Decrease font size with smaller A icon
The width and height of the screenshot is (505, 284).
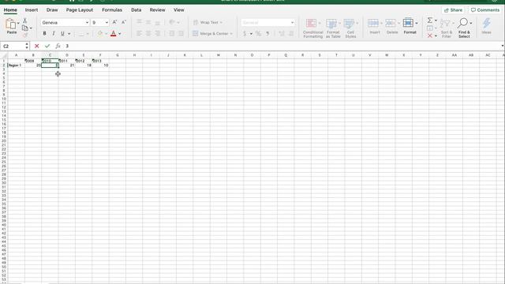coord(124,22)
